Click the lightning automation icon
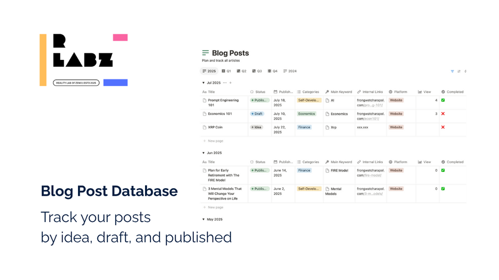 click(x=465, y=71)
